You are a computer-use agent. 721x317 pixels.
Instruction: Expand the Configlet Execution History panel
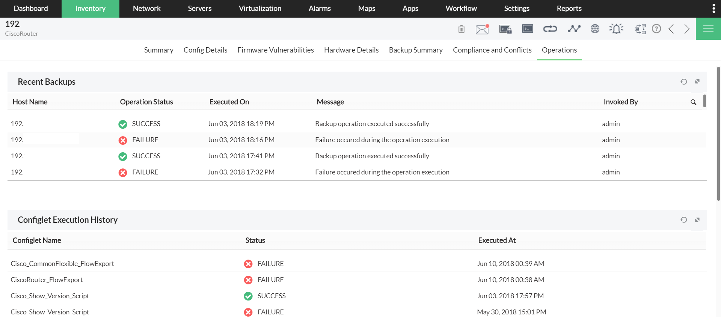(x=697, y=220)
